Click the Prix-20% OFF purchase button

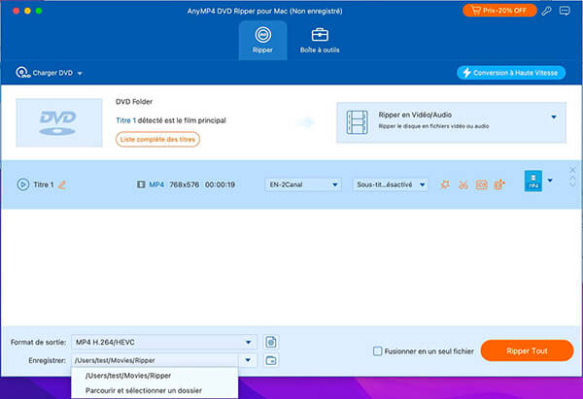[x=499, y=11]
